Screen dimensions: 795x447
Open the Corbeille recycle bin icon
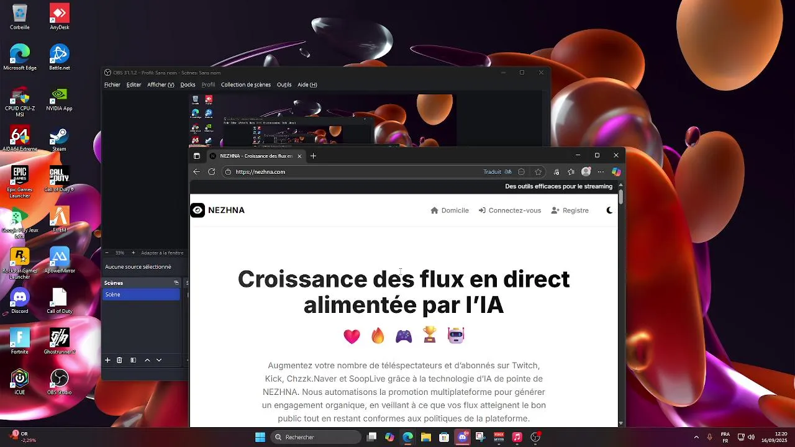click(20, 17)
